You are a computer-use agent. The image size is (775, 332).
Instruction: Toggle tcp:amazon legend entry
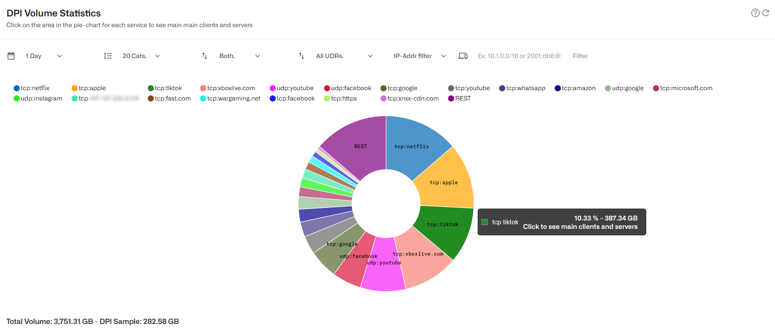575,88
